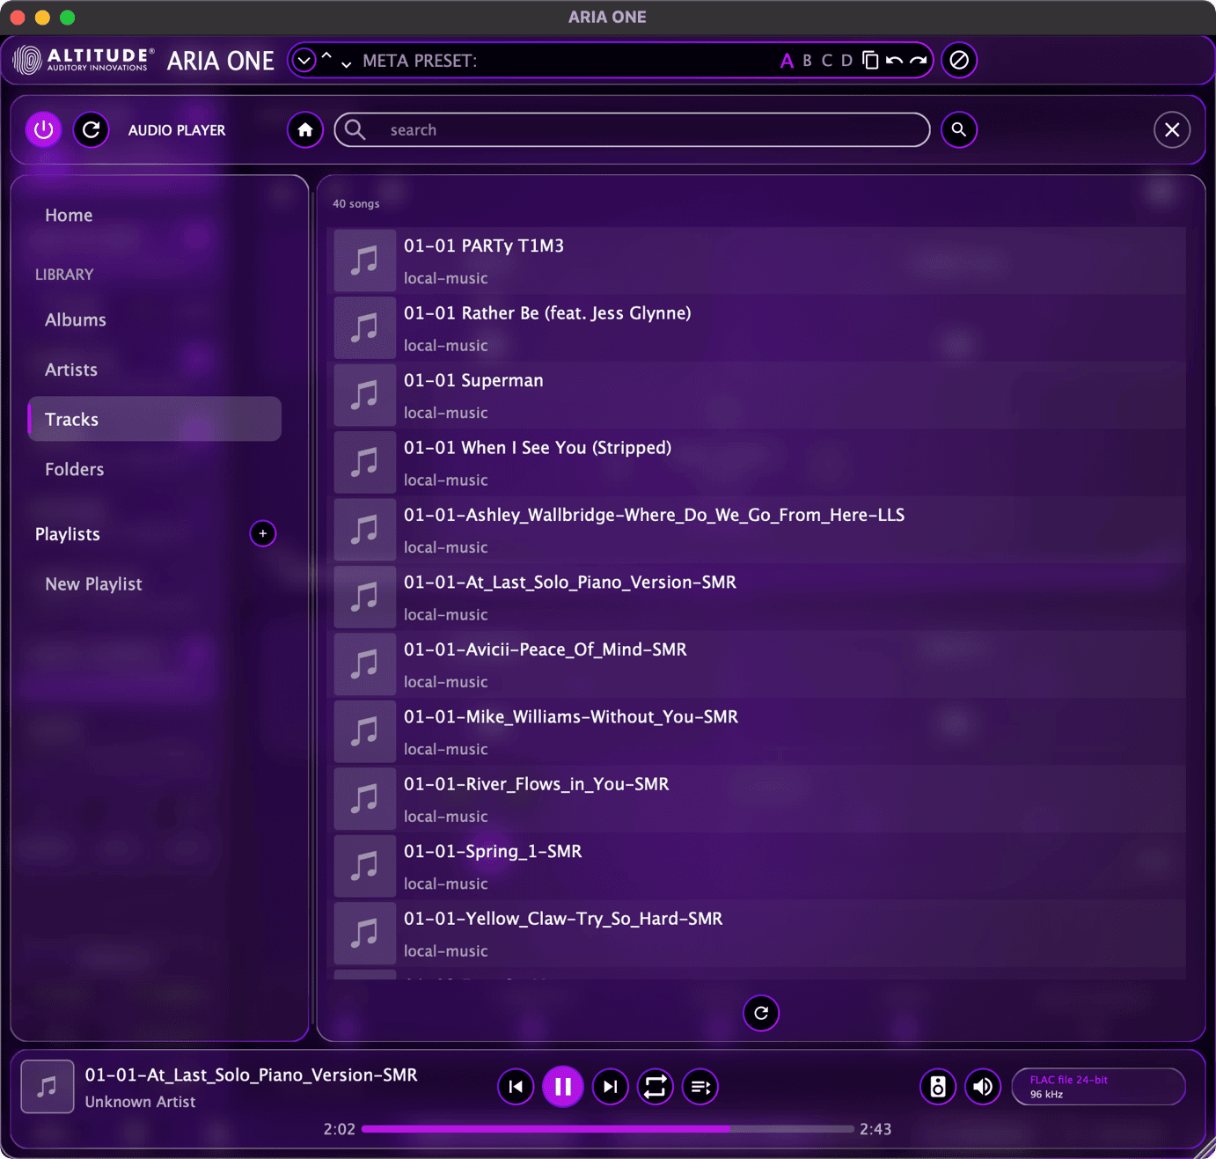Click music note thumbnail of PARTy T1M3
Screen dimensions: 1216x1159
[364, 260]
